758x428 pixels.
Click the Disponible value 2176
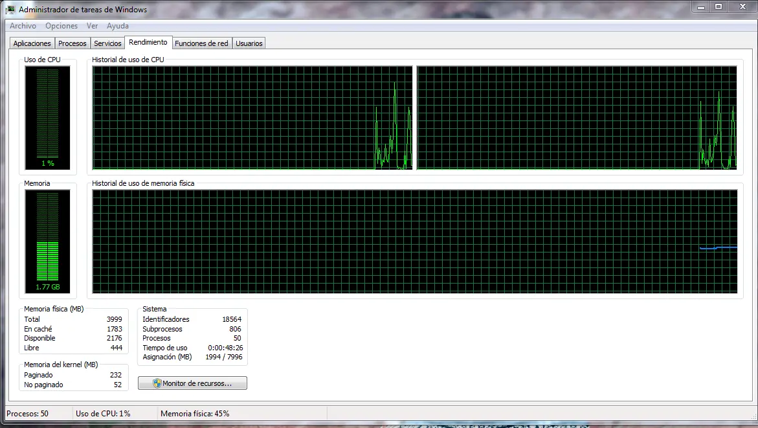(114, 338)
